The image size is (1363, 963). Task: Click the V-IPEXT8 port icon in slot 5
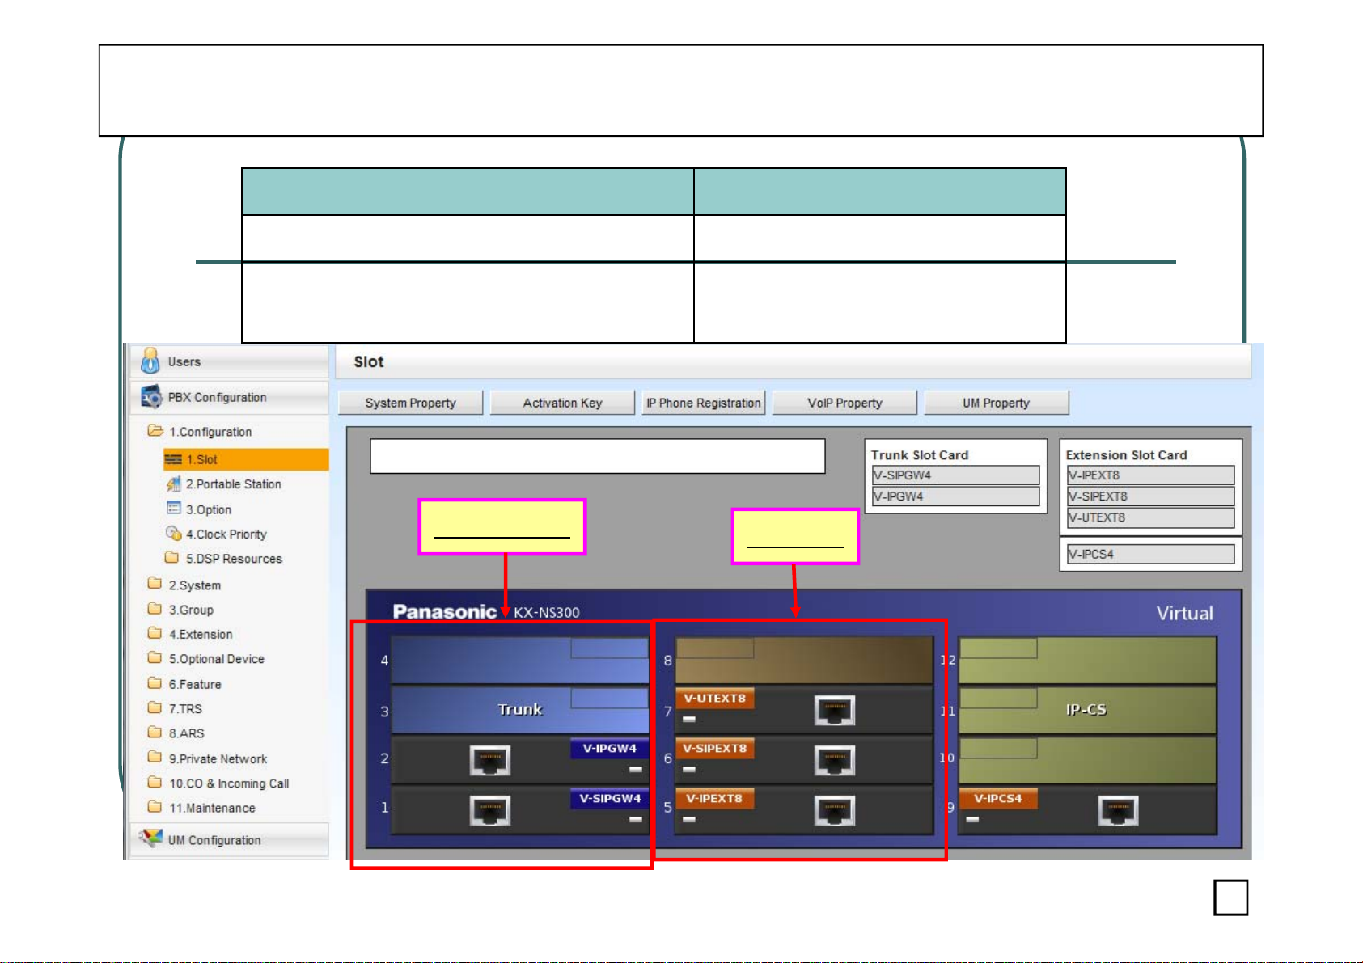[x=835, y=810]
